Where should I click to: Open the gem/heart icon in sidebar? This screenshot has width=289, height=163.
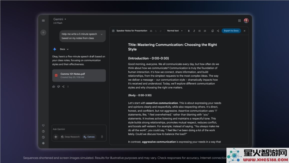point(43,125)
